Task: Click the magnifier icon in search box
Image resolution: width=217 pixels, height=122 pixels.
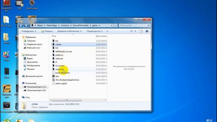Action: [149, 25]
